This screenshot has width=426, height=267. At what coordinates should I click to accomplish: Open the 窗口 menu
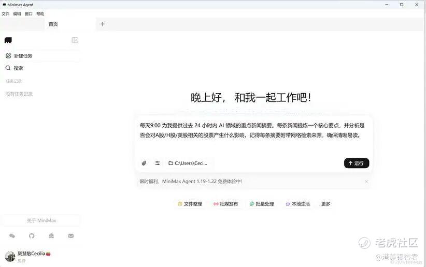point(29,13)
